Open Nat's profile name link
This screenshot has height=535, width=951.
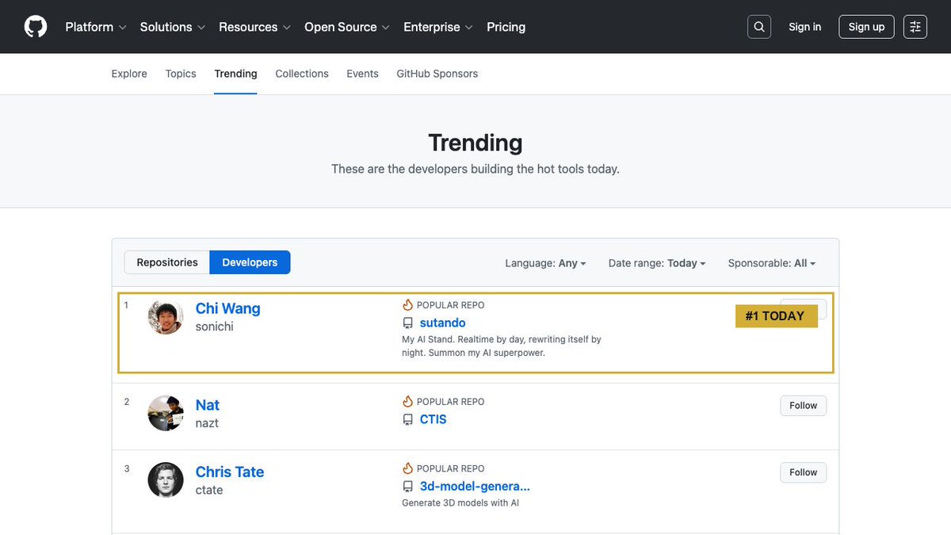[208, 405]
